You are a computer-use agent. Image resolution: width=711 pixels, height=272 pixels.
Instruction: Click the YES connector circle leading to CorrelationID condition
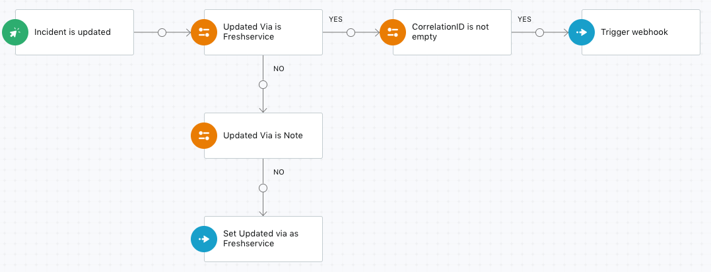351,32
